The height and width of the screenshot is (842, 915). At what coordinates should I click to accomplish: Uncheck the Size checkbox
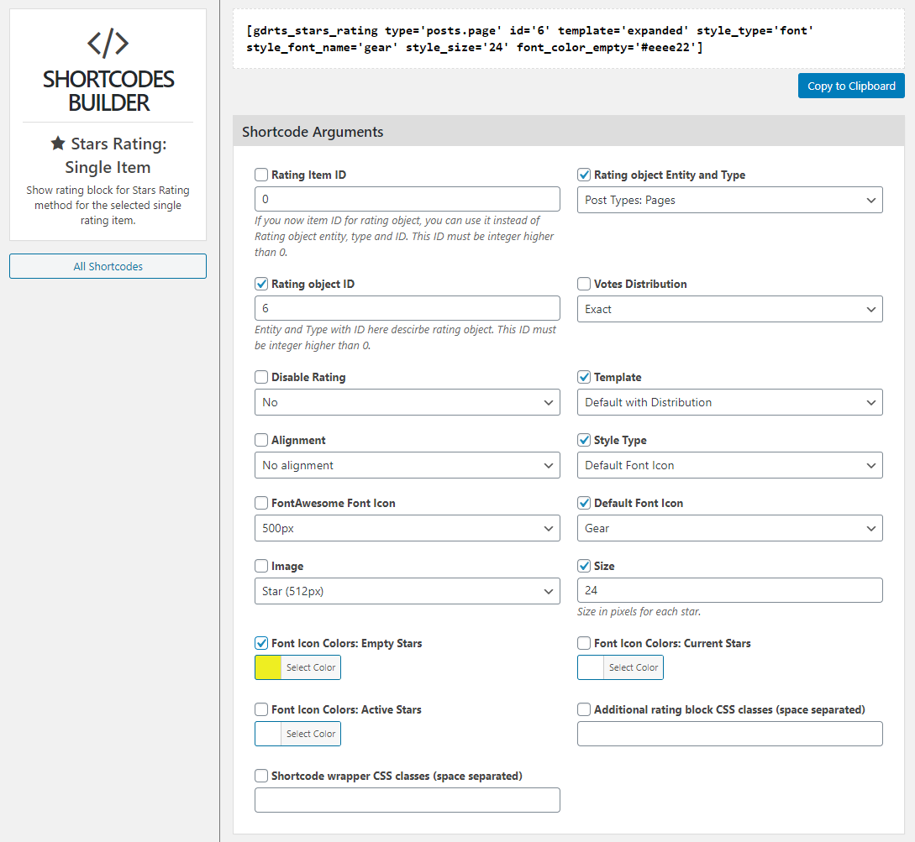(x=584, y=566)
